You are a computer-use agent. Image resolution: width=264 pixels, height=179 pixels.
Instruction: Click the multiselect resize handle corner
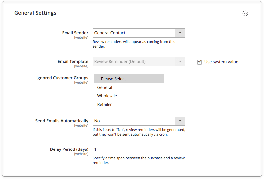click(x=164, y=106)
